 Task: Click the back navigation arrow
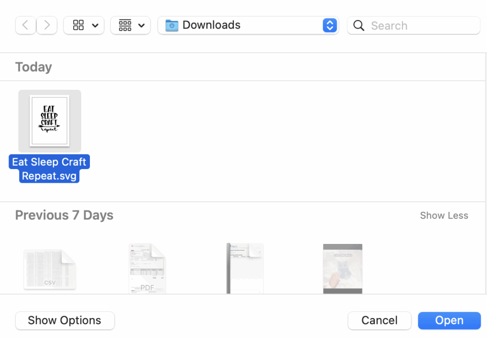[26, 25]
